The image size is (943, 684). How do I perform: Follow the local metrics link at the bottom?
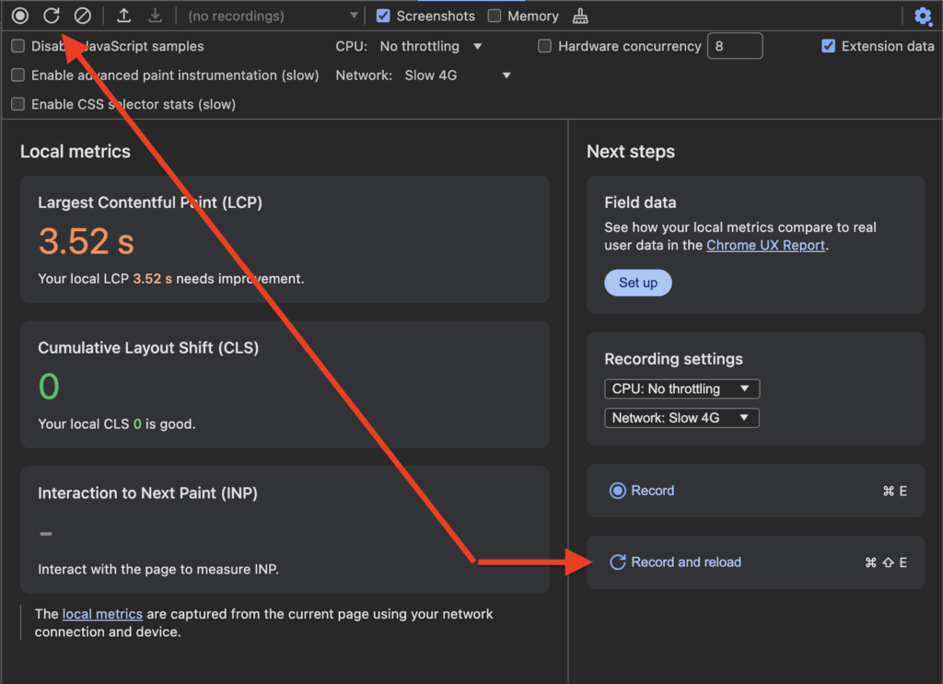coord(102,614)
